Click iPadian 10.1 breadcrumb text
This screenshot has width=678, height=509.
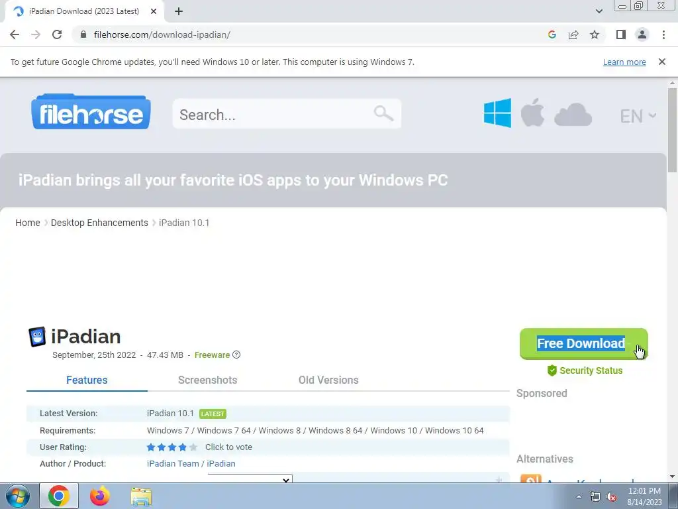tap(184, 223)
